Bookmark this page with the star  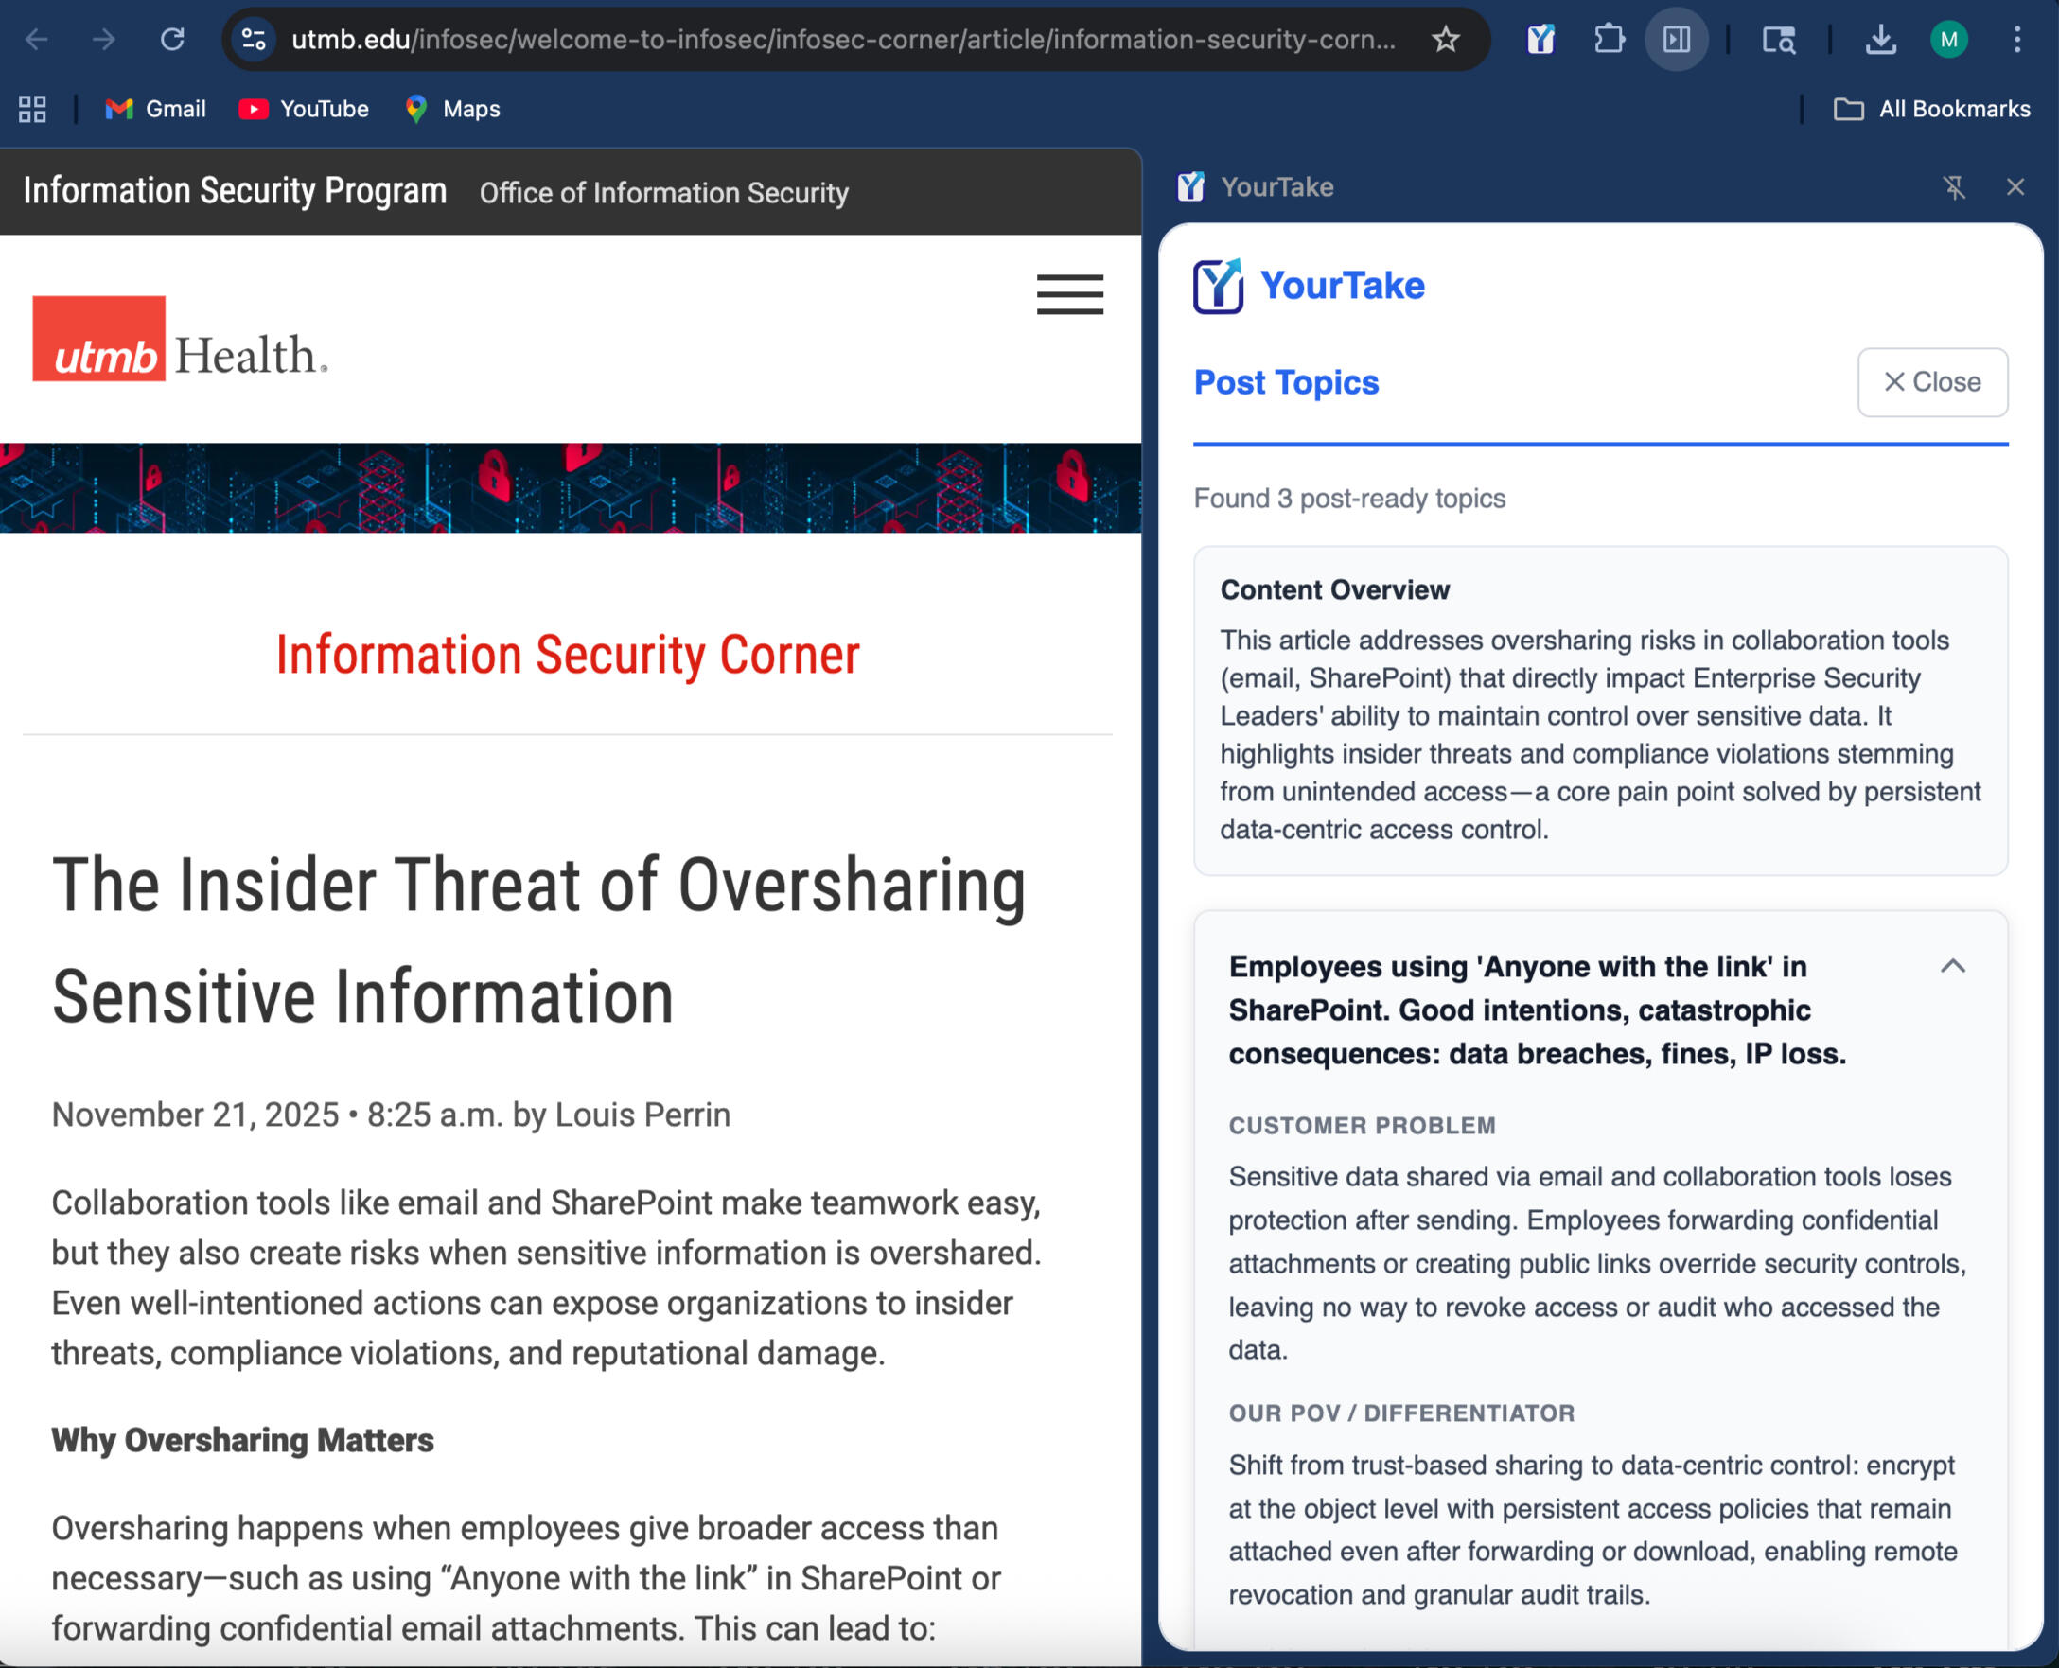click(x=1445, y=40)
